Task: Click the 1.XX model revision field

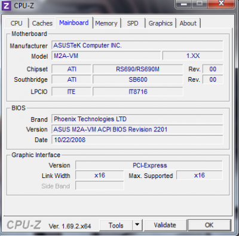Action: point(193,56)
